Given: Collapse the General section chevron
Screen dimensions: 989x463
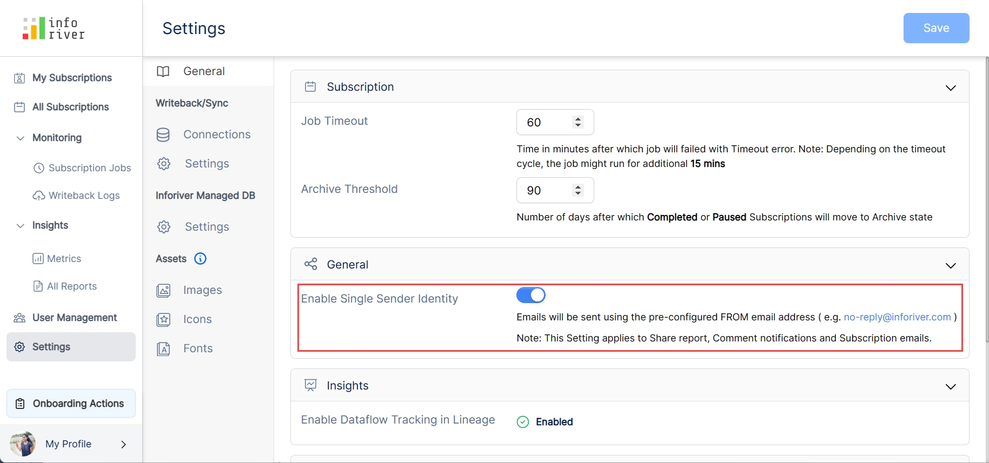Looking at the screenshot, I should (x=950, y=265).
